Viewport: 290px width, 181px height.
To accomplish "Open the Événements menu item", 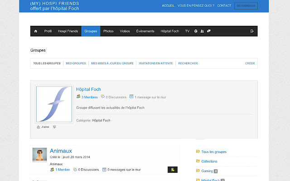I will click(x=145, y=31).
